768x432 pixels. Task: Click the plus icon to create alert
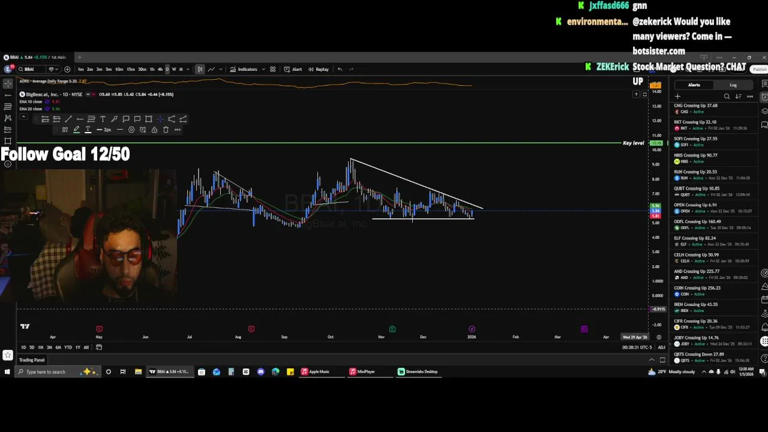click(x=678, y=97)
